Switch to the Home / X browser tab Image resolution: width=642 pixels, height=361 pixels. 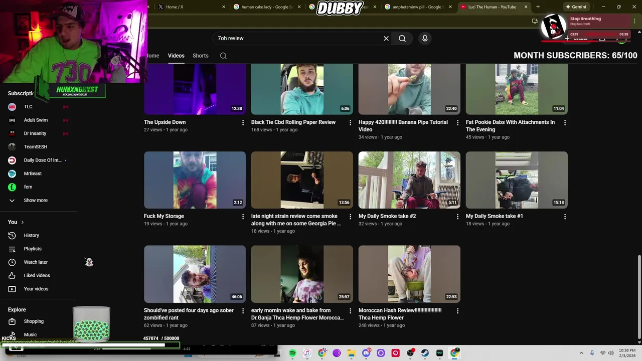[191, 7]
